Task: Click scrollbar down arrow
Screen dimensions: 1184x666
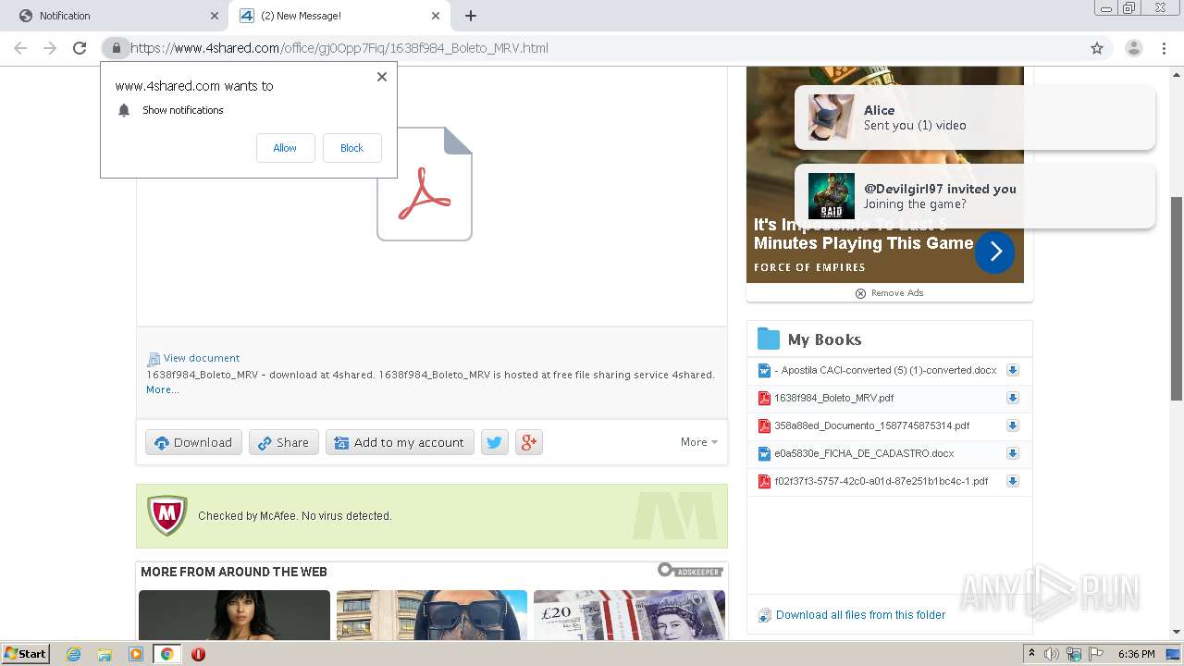Action: [x=1177, y=633]
